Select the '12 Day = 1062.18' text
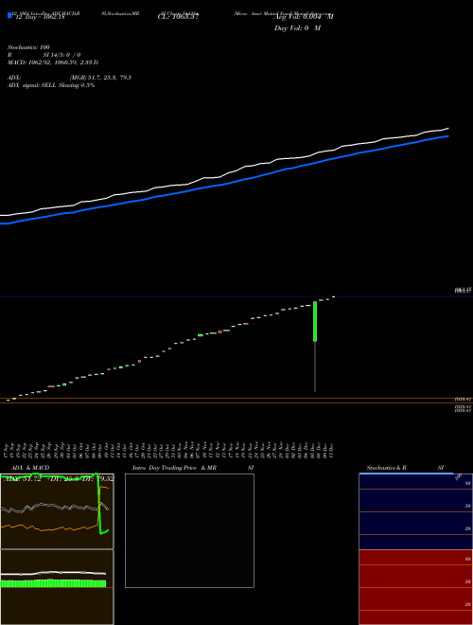The width and height of the screenshot is (473, 625). 39,17
